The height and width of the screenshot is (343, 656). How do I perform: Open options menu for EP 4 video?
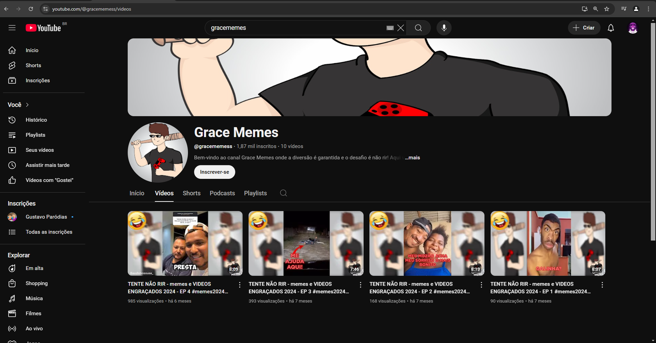[239, 285]
